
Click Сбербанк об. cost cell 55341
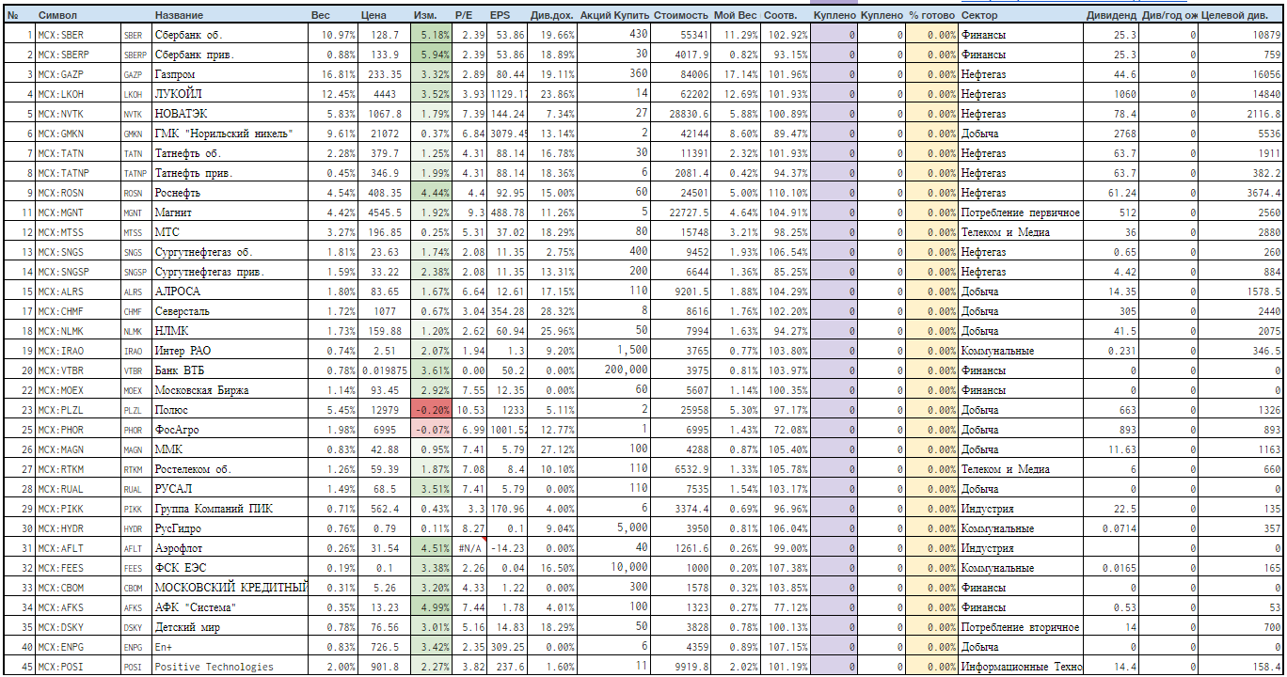click(680, 35)
